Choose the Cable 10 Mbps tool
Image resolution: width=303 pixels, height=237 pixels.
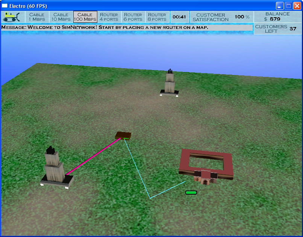pos(61,17)
